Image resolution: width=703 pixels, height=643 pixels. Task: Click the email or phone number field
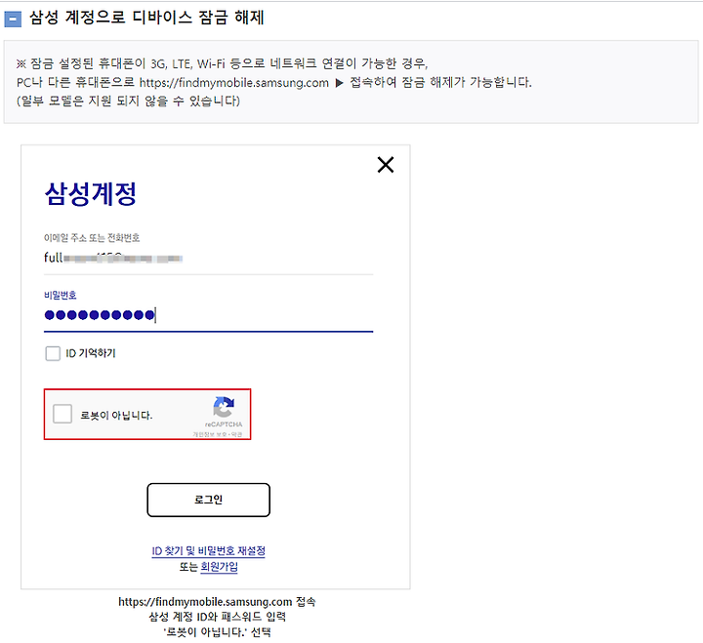point(208,259)
